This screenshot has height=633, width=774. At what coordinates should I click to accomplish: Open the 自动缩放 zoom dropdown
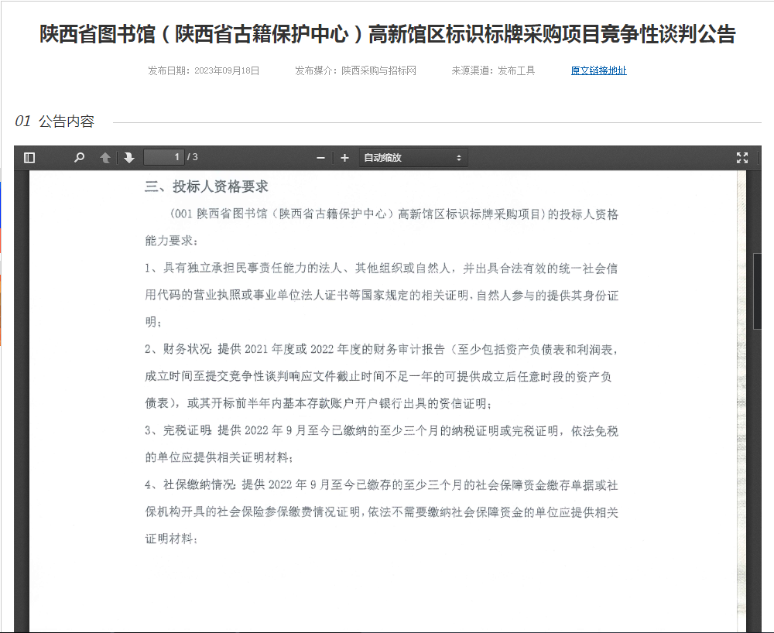point(413,158)
